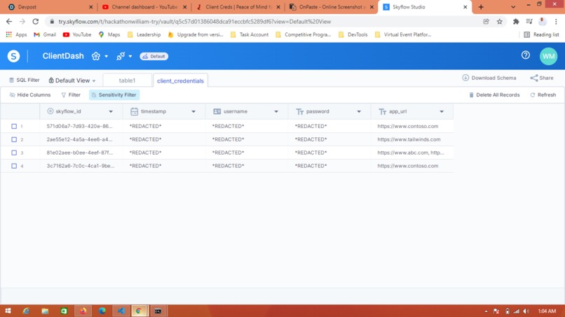Expand the timestamp column dropdown arrow
The image size is (565, 317).
[x=193, y=111]
